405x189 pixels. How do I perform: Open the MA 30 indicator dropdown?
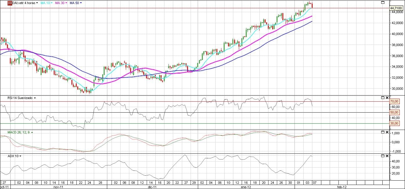point(66,3)
